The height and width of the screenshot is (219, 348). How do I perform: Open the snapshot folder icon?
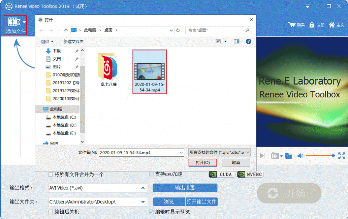(x=288, y=156)
